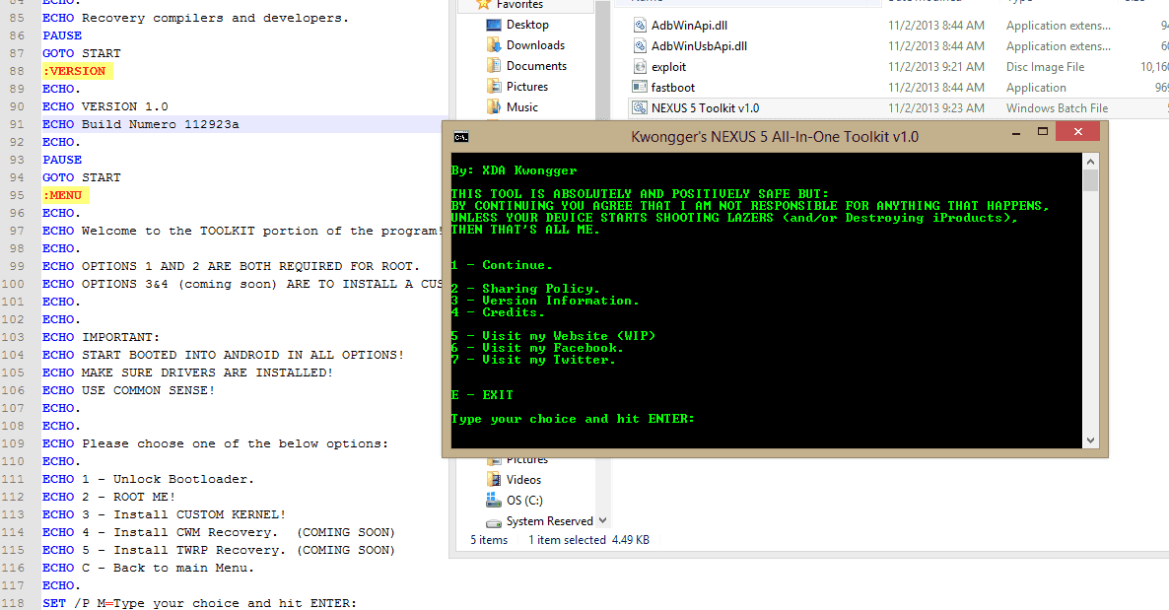Select the fastboot file name
The width and height of the screenshot is (1169, 610).
pos(672,88)
